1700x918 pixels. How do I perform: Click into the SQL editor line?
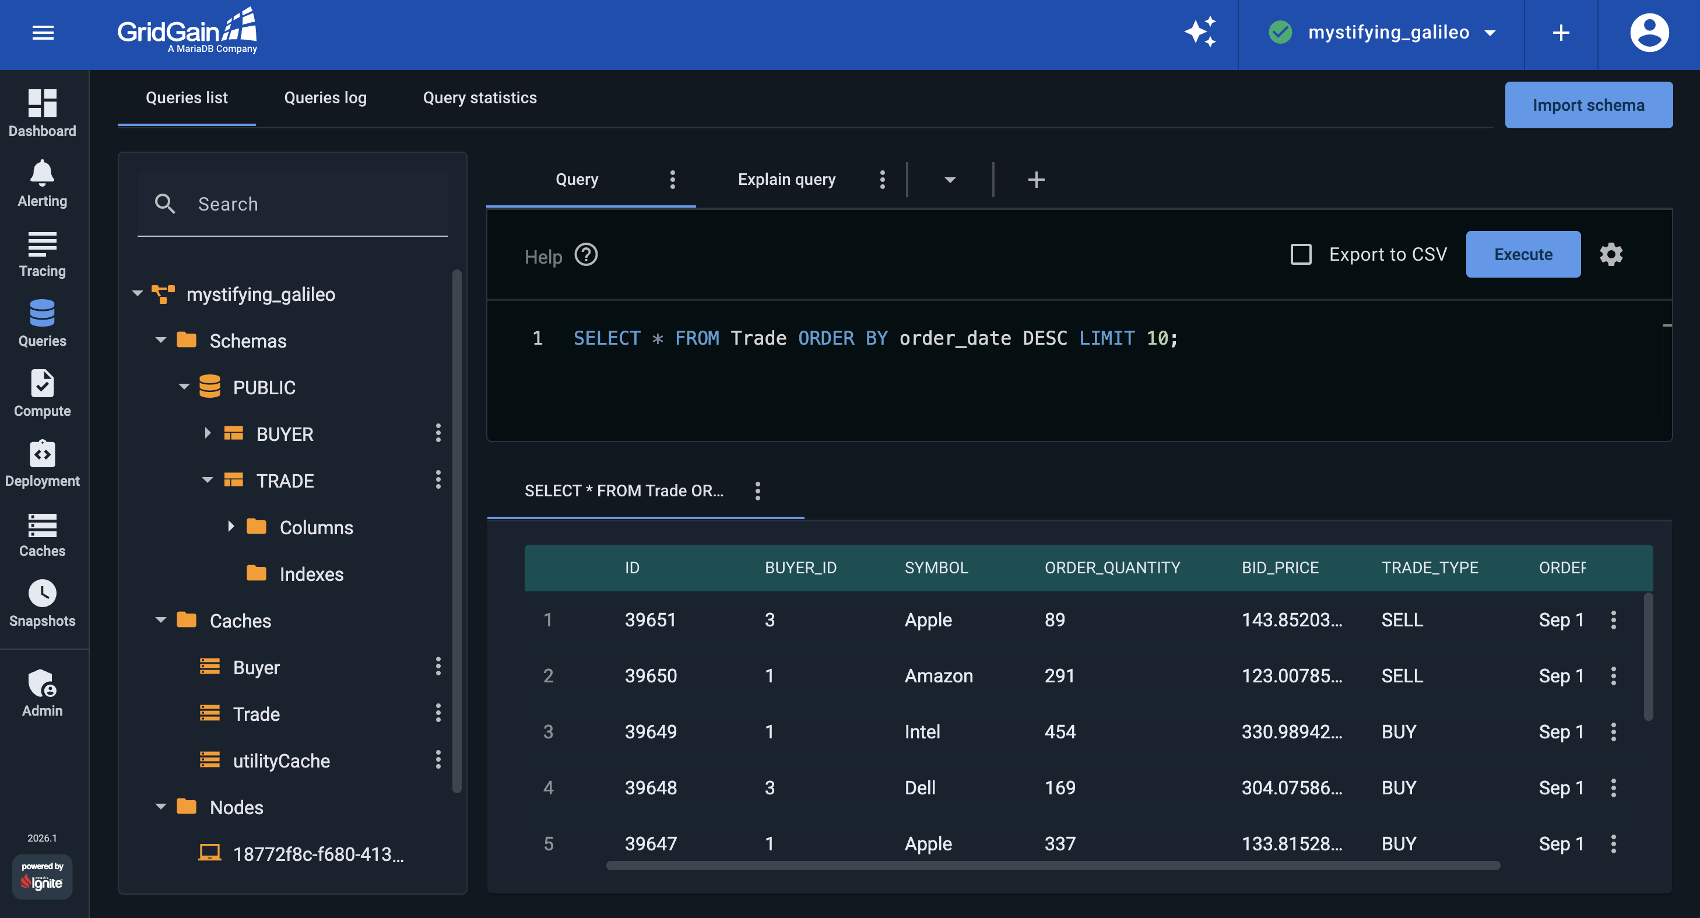(875, 338)
